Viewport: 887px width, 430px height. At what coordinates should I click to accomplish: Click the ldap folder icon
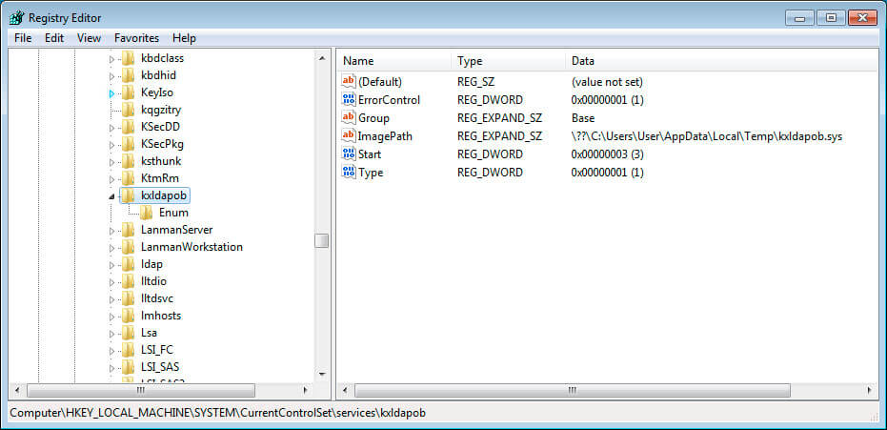tap(129, 264)
